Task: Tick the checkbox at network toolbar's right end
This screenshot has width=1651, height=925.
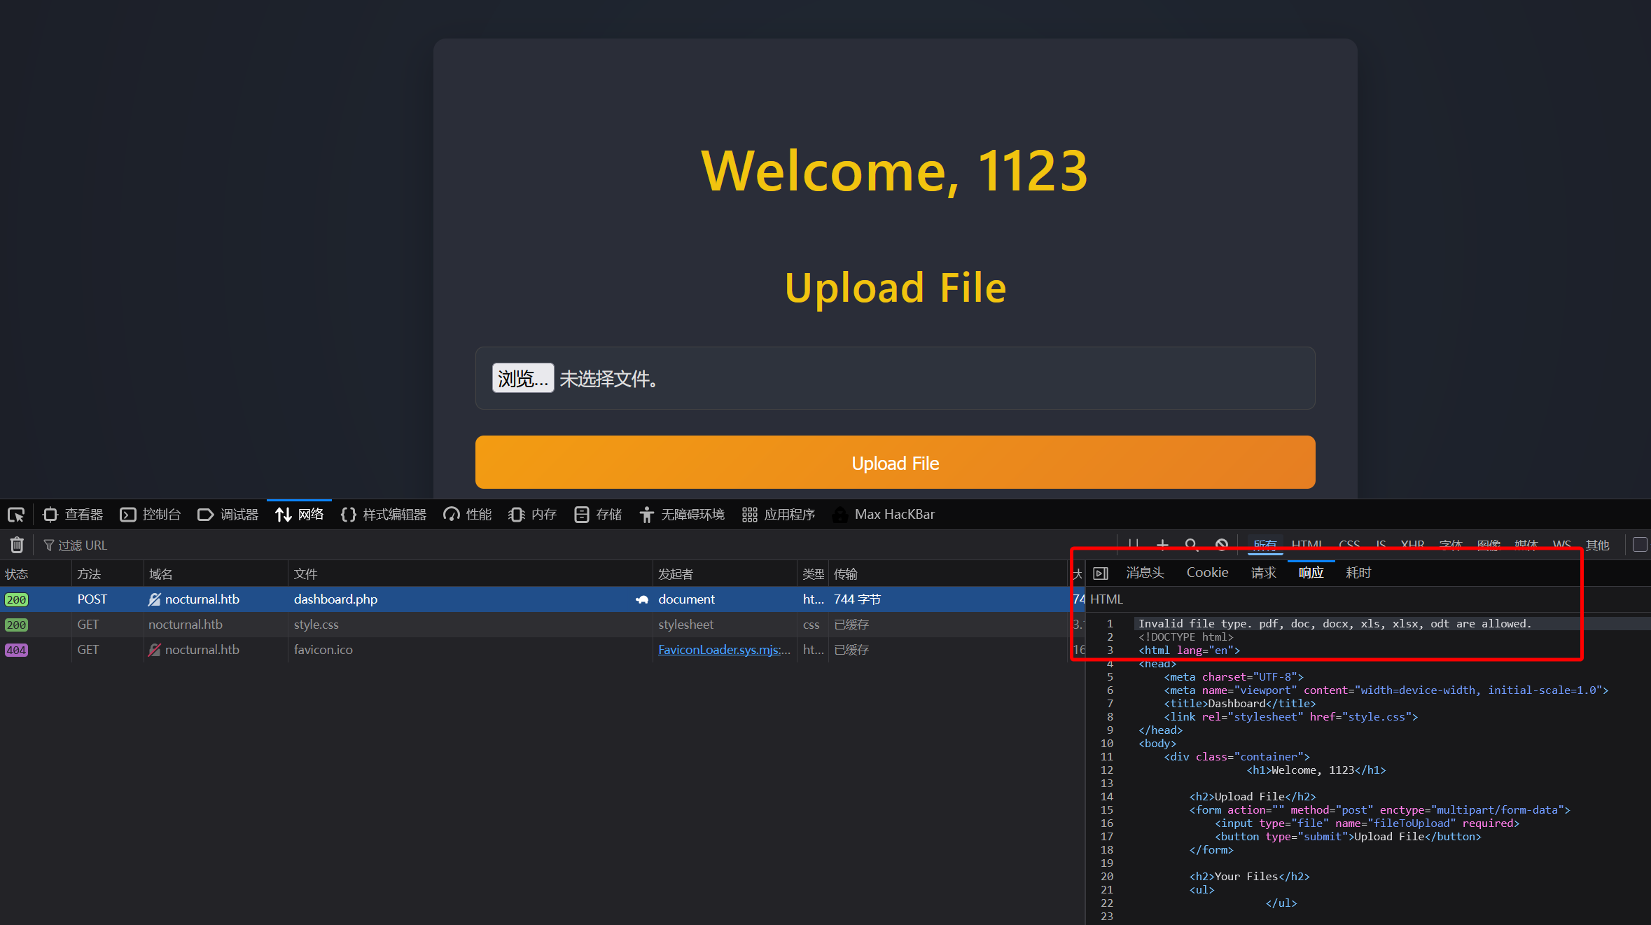Action: pyautogui.click(x=1640, y=545)
